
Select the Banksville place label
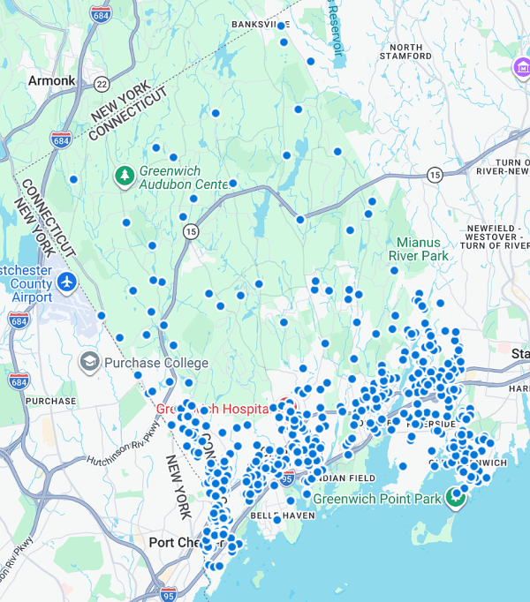261,24
